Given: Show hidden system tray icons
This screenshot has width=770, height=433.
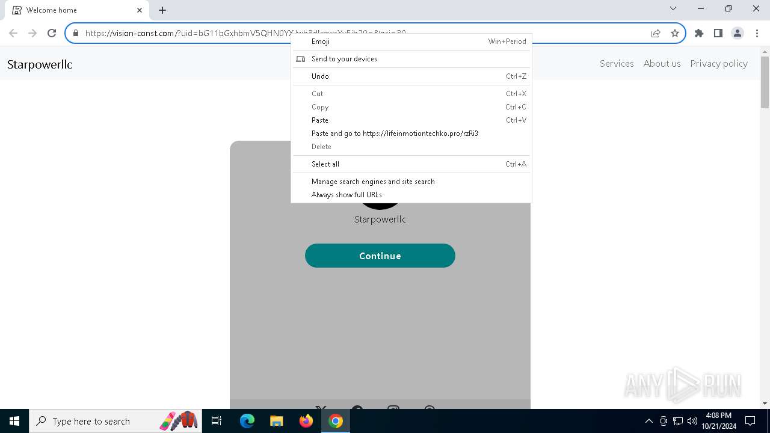Looking at the screenshot, I should click(648, 421).
